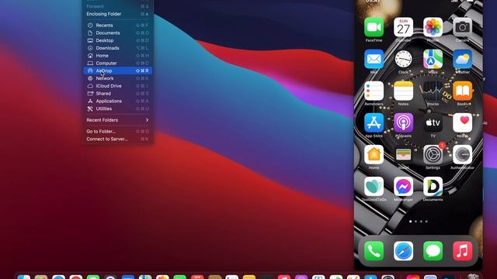Screen dimensions: 497x279
Task: Select the highlighted AirDrop menu item
Action: pos(118,71)
